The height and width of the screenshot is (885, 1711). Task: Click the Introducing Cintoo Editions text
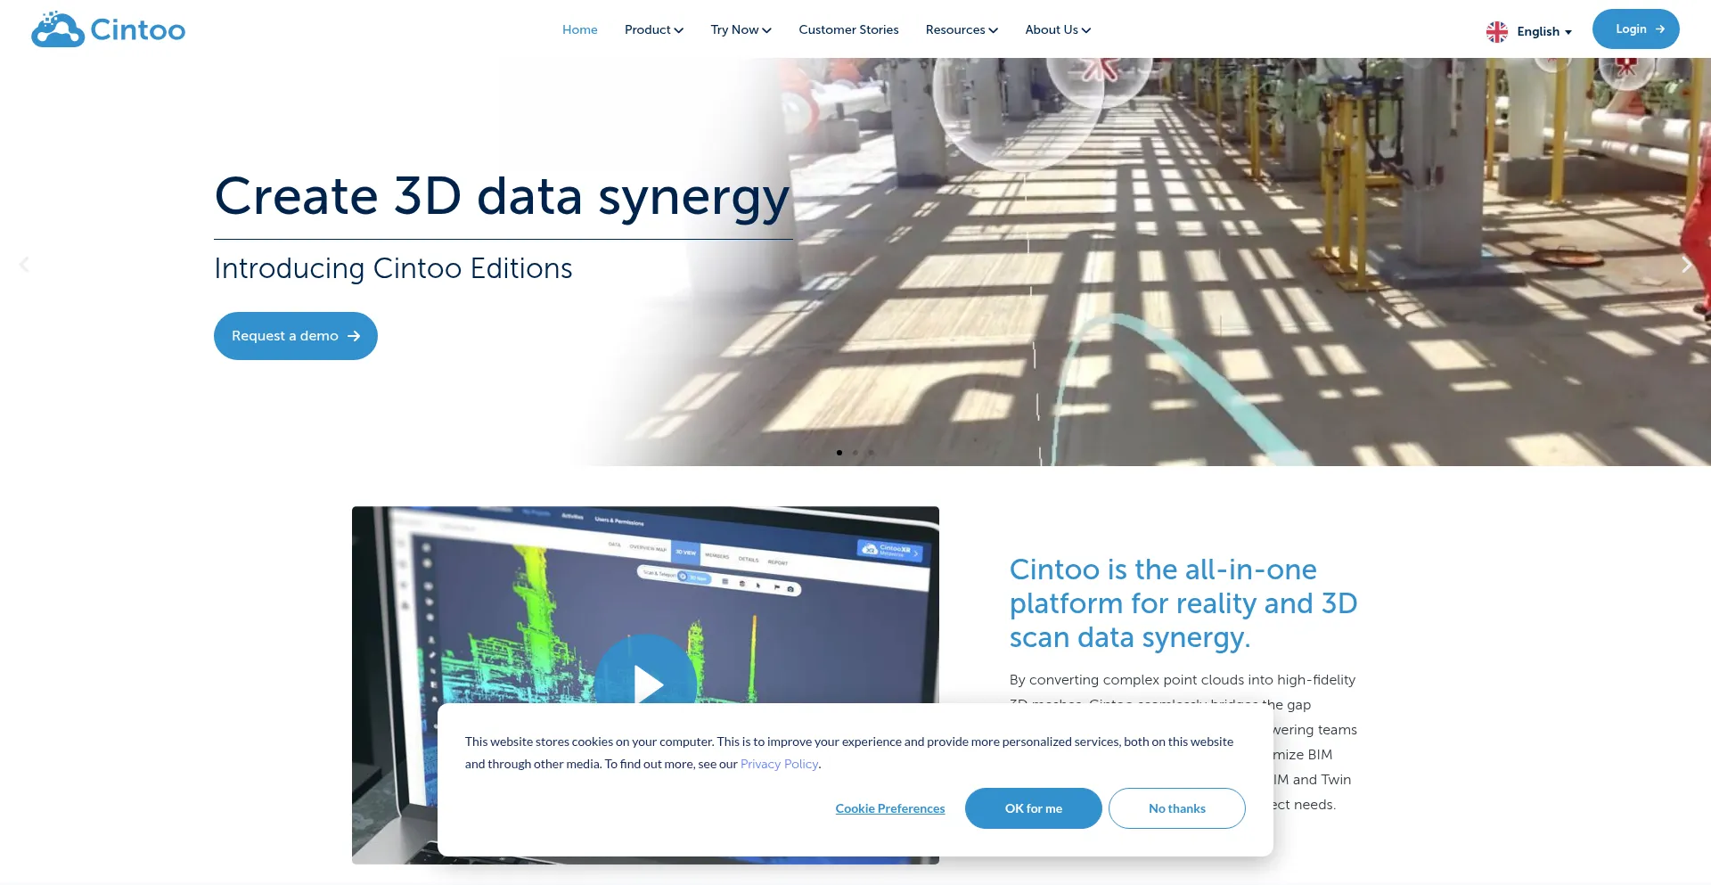(x=393, y=268)
